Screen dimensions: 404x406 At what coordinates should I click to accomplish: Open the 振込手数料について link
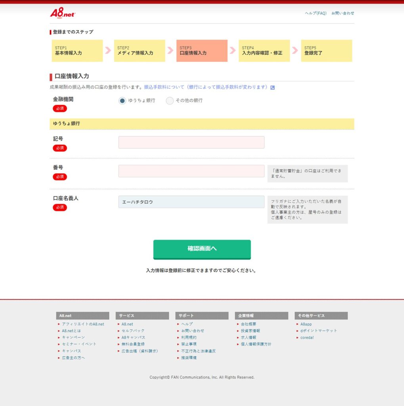tap(206, 87)
